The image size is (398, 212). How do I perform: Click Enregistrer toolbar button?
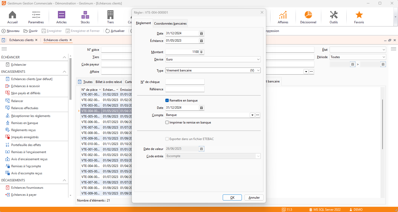[52, 31]
